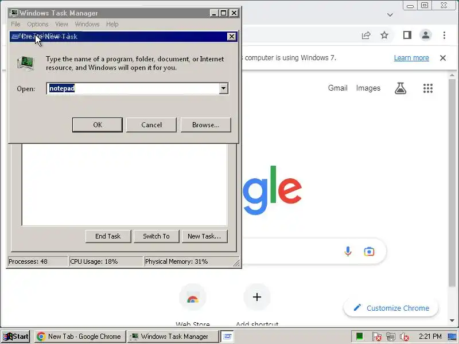Click the show desktop icon beside the clock

(452, 337)
